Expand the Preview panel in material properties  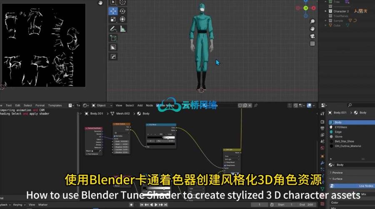337,172
